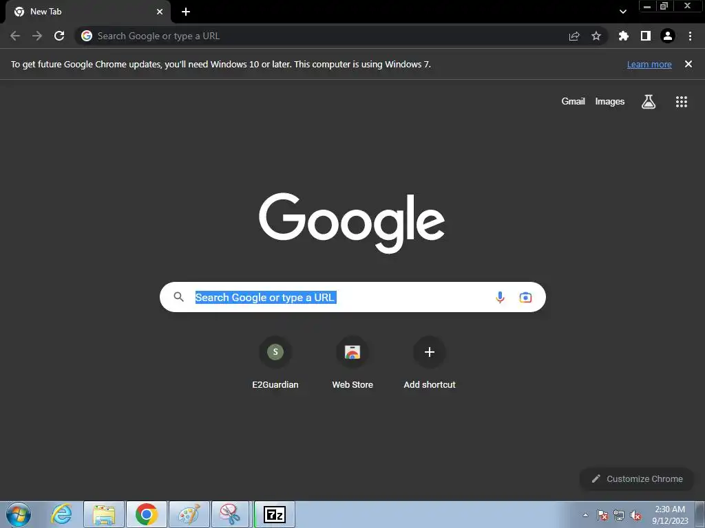Show hidden tray icons arrow

pyautogui.click(x=585, y=515)
